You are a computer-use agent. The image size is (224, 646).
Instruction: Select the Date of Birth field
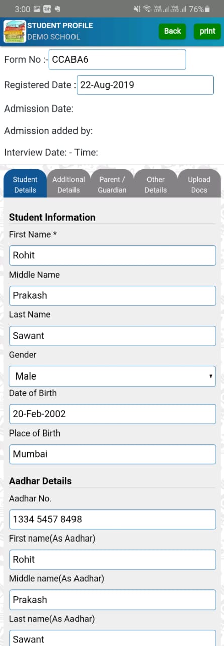tap(112, 414)
